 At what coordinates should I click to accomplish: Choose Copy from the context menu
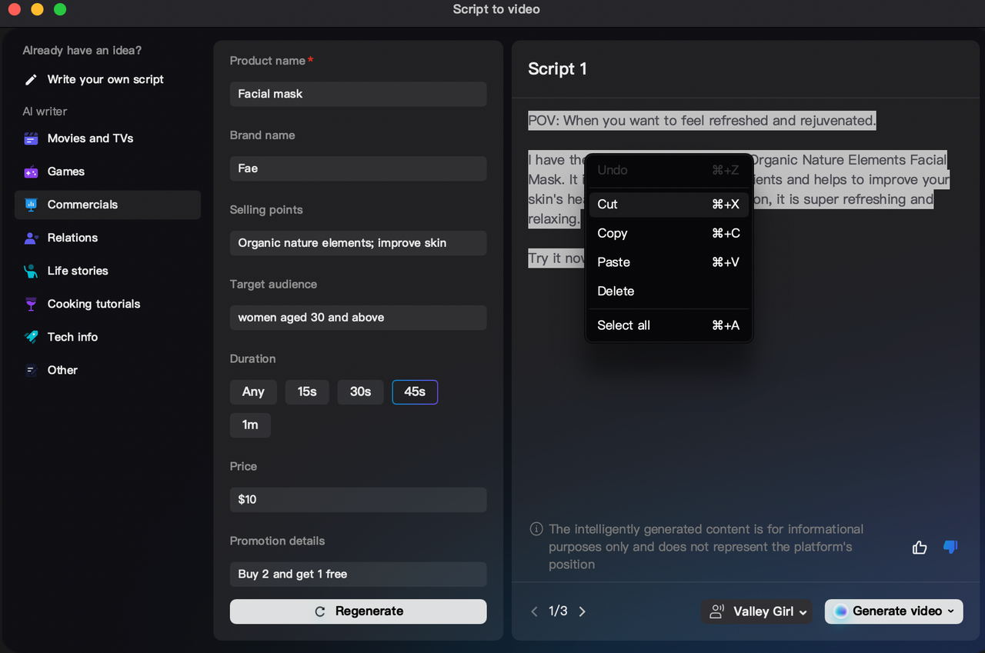tap(613, 233)
